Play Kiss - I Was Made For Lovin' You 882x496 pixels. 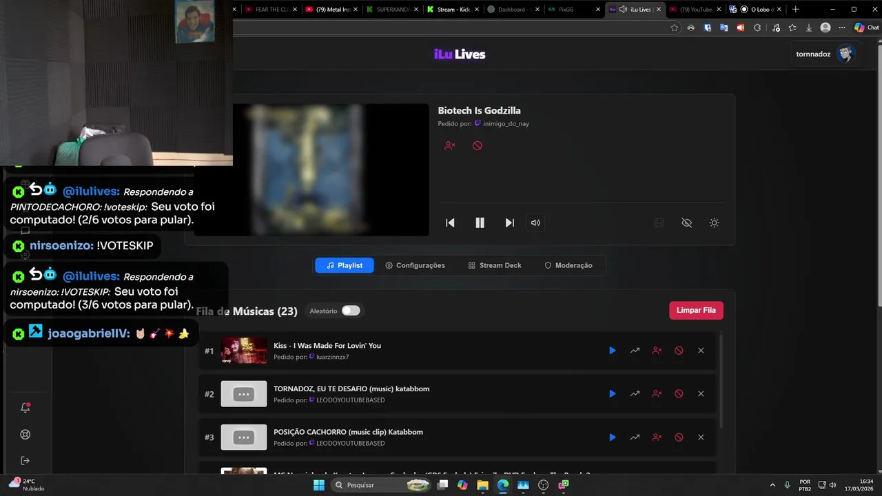click(612, 351)
